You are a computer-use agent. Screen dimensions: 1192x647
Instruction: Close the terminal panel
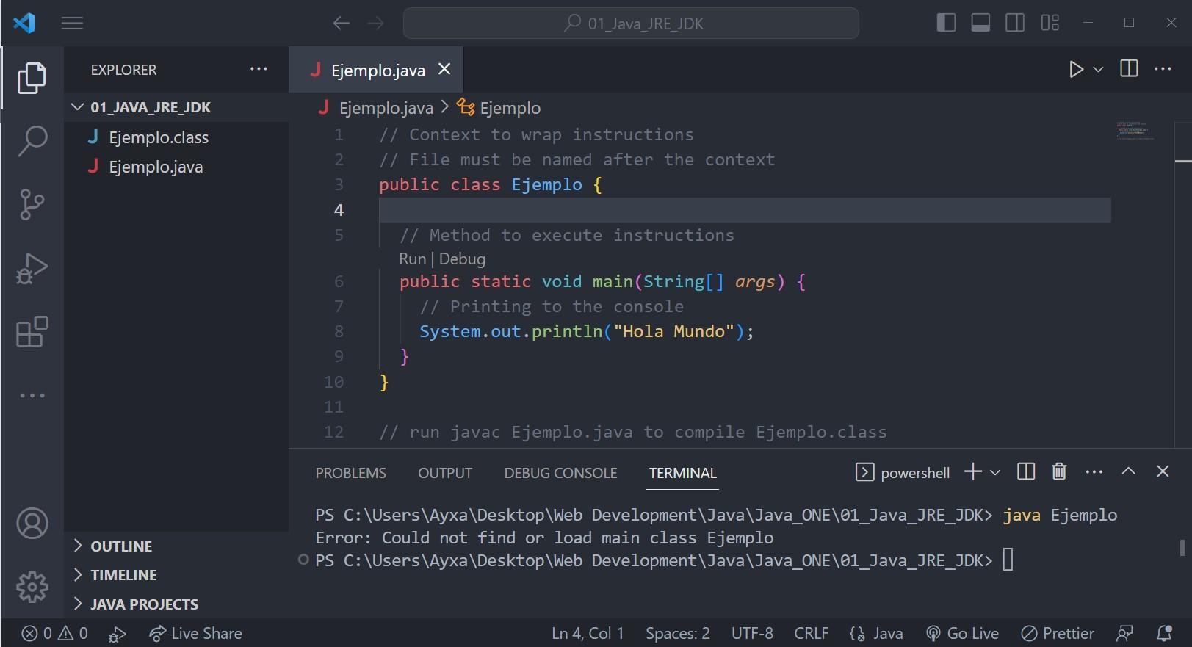(x=1163, y=471)
